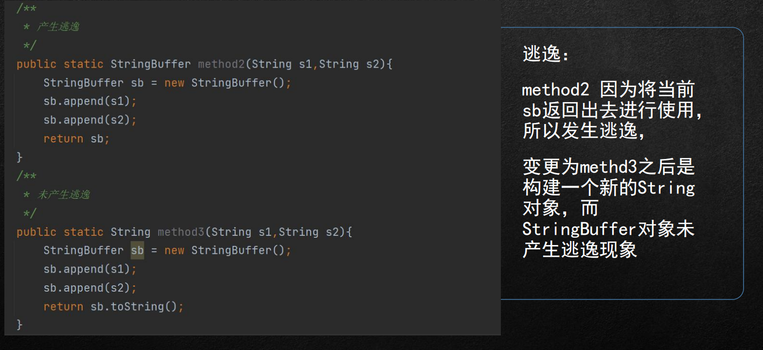Click the paragraph beginning method2 因为将当前
Screen dimensions: 763x350
point(612,110)
